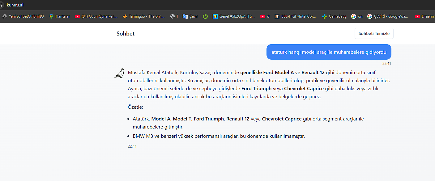Click the BMW M3 bullet point

[x=219, y=136]
